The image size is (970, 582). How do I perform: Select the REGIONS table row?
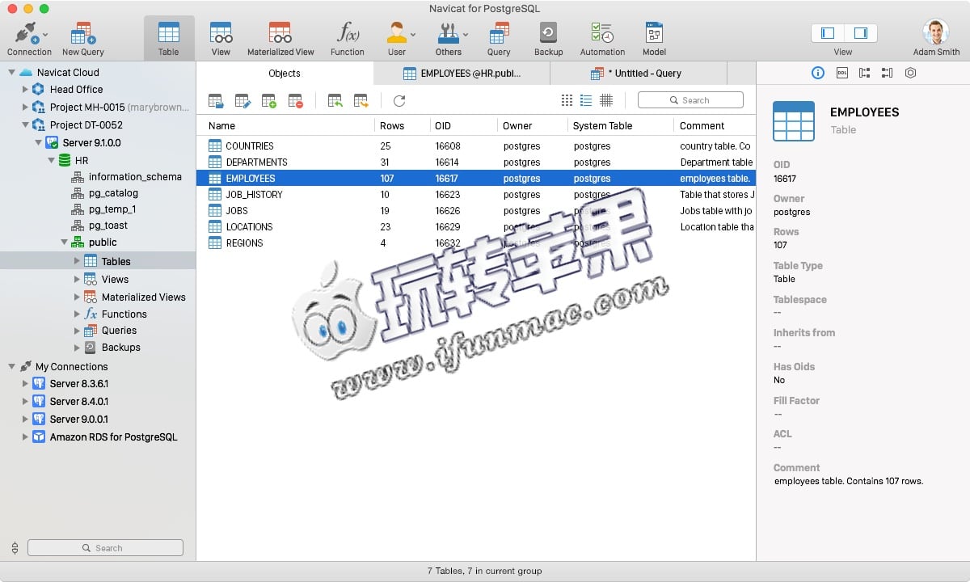[476, 242]
